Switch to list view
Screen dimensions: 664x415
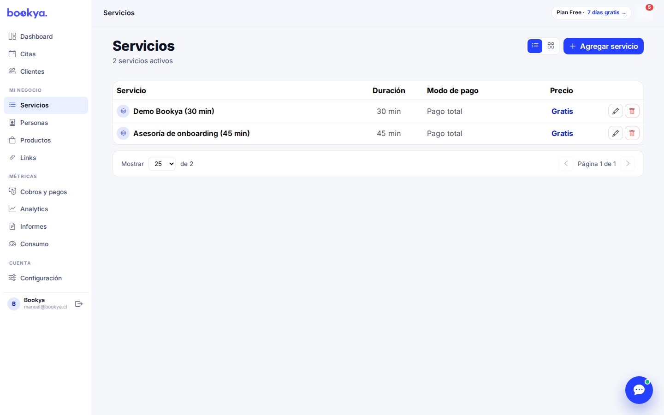[535, 46]
